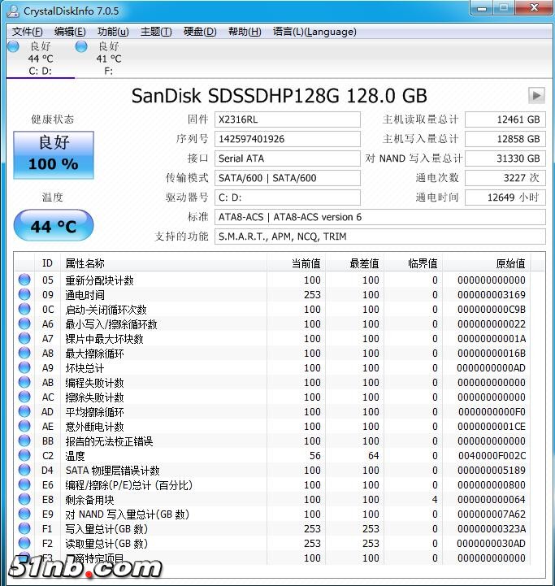
Task: Go to next disk with the arrow button
Action: 536,95
